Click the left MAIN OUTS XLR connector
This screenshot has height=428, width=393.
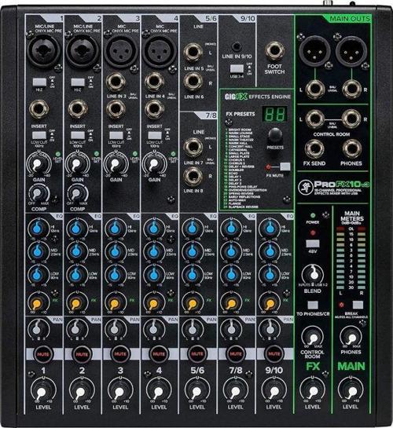314,51
